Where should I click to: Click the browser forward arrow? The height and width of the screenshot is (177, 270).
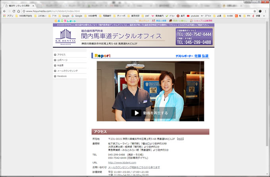point(9,11)
